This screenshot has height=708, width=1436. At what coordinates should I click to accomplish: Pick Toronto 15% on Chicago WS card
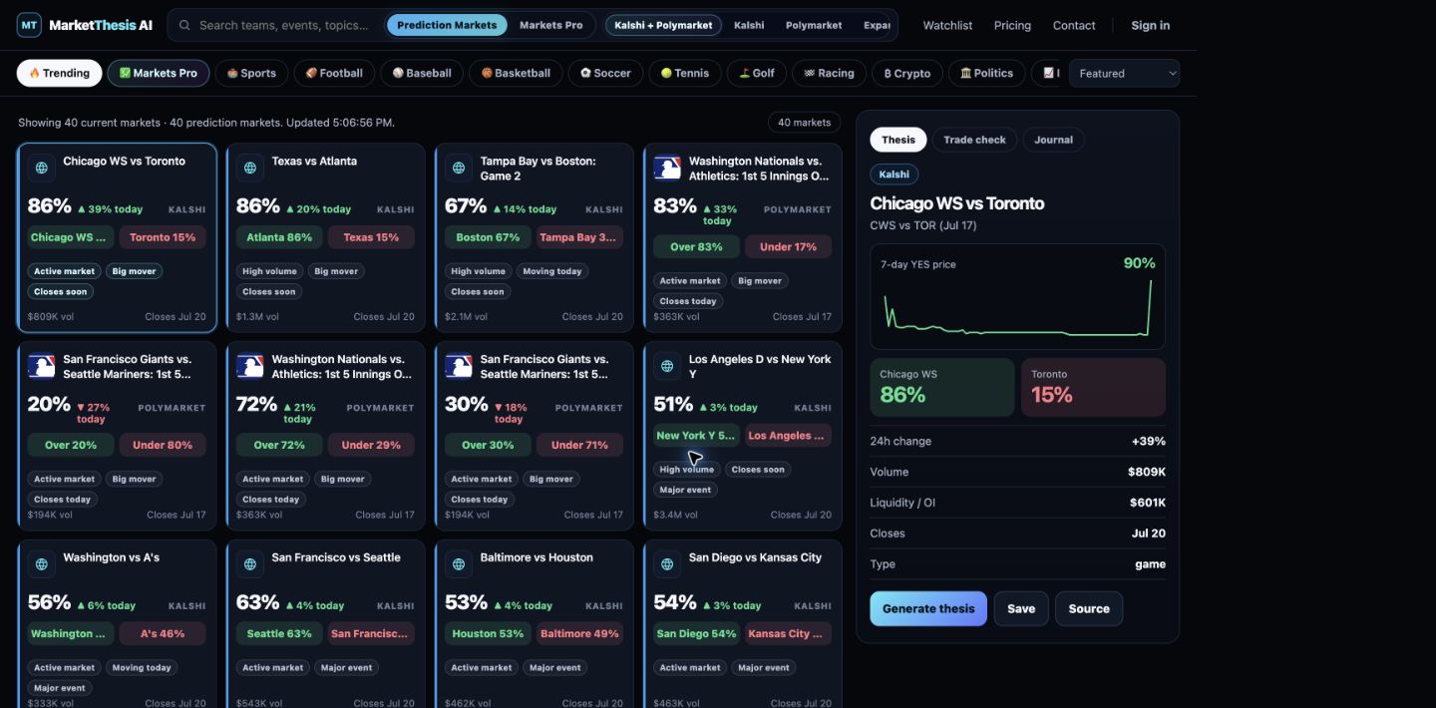click(163, 237)
